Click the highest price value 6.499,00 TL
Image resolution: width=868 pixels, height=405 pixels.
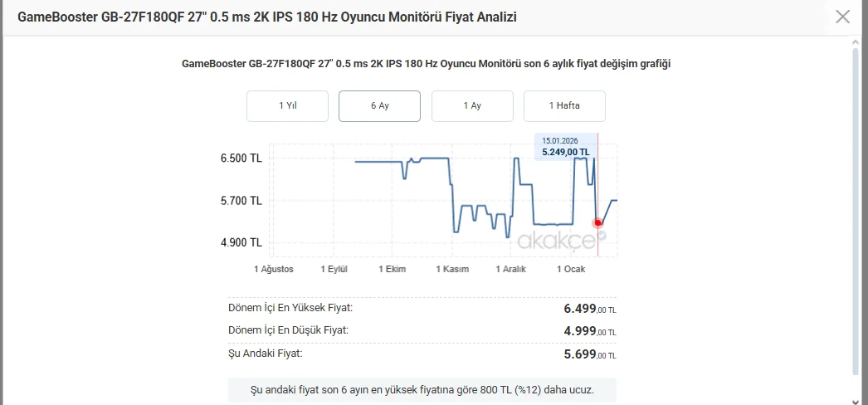pos(589,309)
